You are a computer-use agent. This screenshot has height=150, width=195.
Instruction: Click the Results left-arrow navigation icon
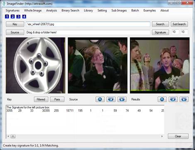point(184,99)
